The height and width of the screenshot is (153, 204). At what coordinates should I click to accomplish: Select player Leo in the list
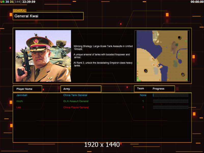pos(19,107)
